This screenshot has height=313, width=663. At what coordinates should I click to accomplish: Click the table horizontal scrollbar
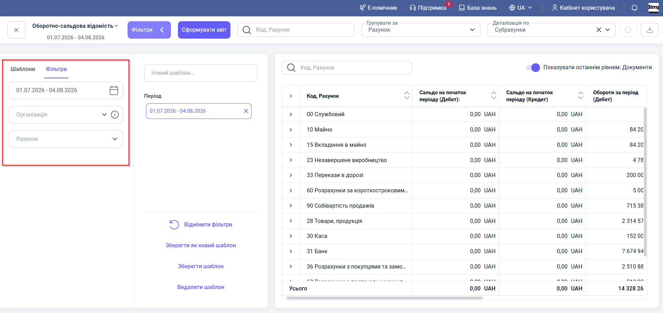point(384,298)
